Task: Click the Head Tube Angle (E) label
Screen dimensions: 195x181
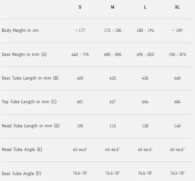Action: [22, 149]
